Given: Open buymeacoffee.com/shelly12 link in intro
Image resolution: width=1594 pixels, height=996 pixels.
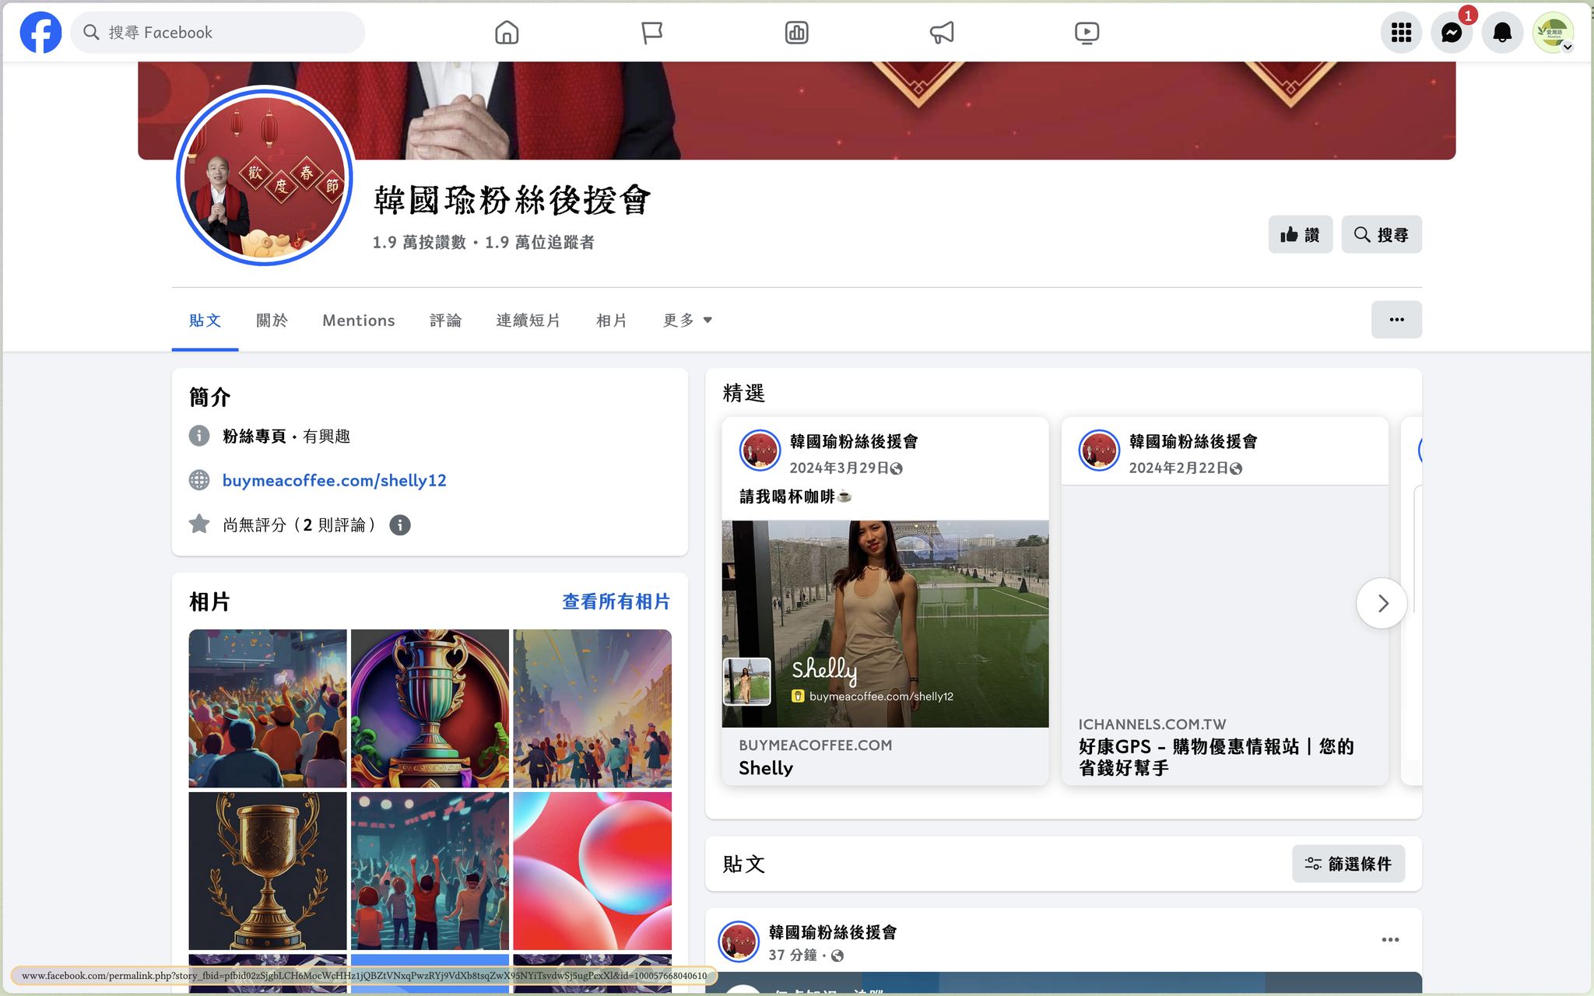Looking at the screenshot, I should (334, 480).
